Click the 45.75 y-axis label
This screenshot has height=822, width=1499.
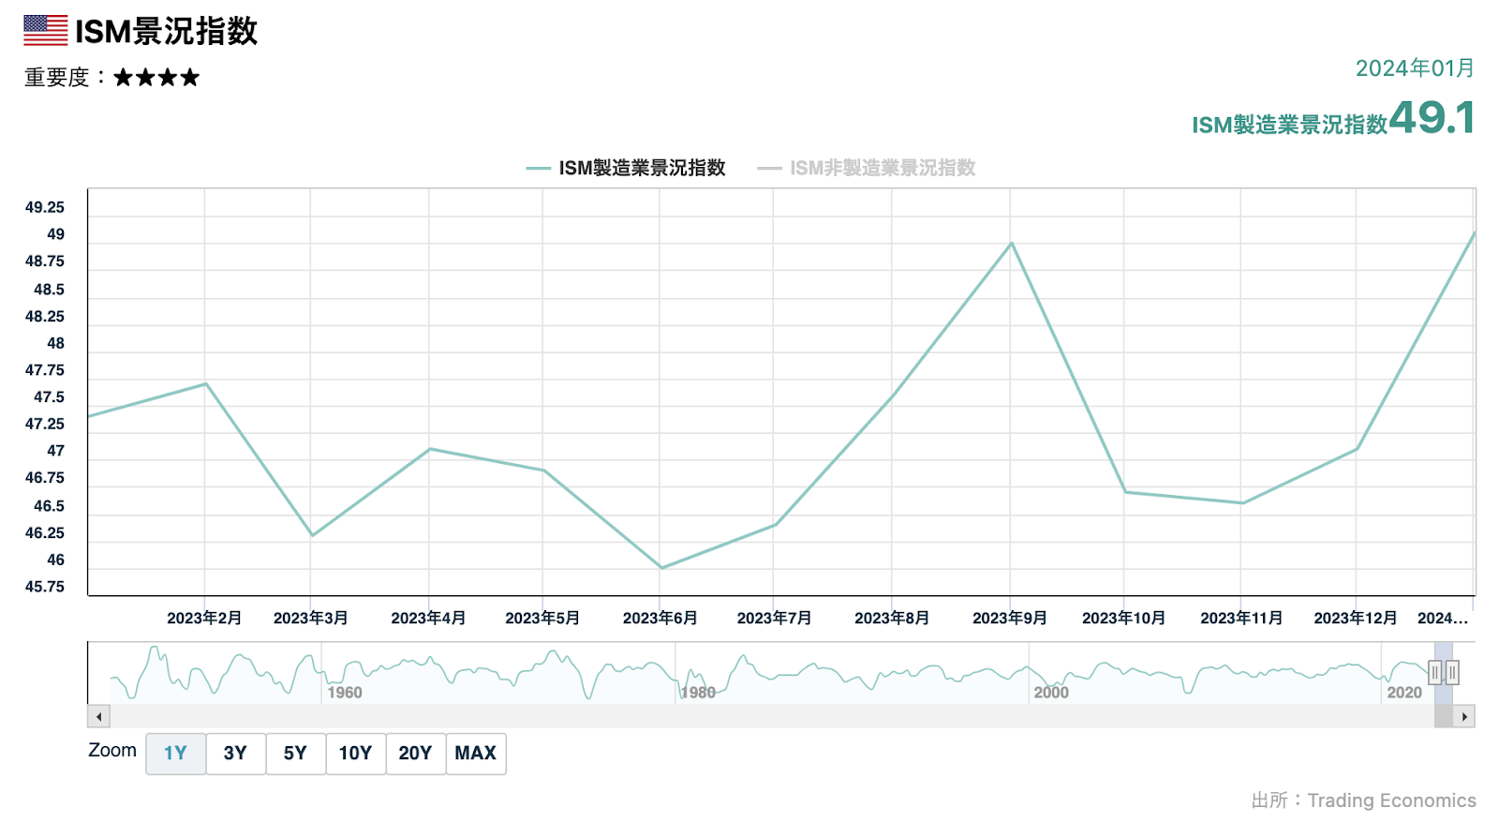pyautogui.click(x=45, y=587)
